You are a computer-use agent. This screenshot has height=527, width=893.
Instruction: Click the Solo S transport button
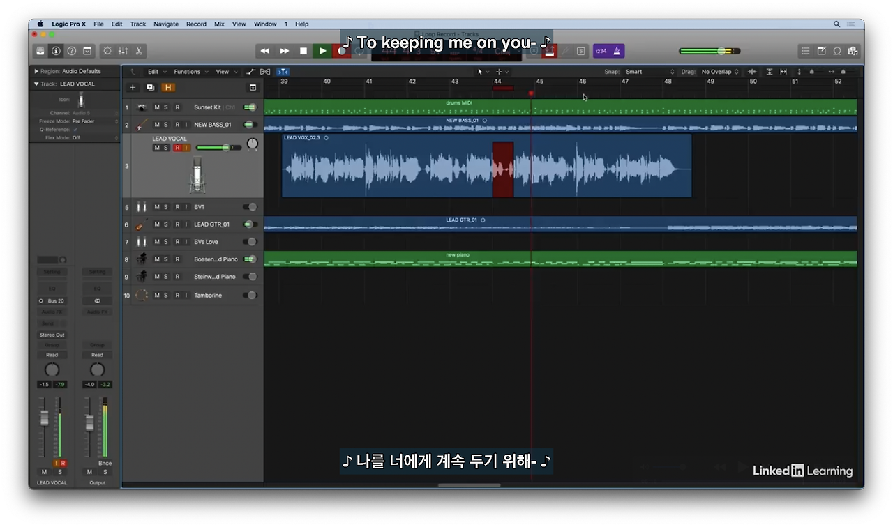pyautogui.click(x=580, y=51)
